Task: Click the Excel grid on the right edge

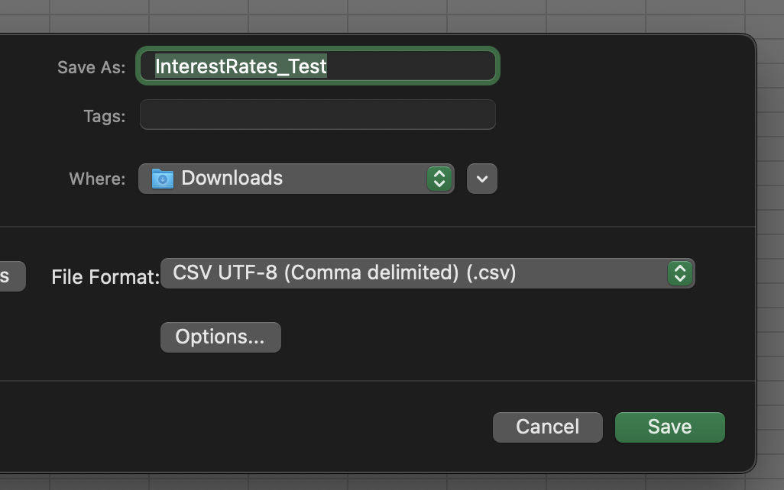Action: [770, 229]
